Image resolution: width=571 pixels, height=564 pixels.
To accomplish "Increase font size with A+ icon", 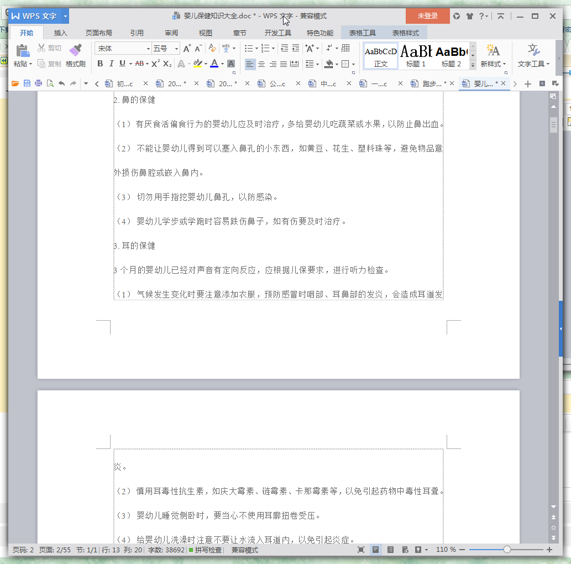I will pyautogui.click(x=187, y=48).
